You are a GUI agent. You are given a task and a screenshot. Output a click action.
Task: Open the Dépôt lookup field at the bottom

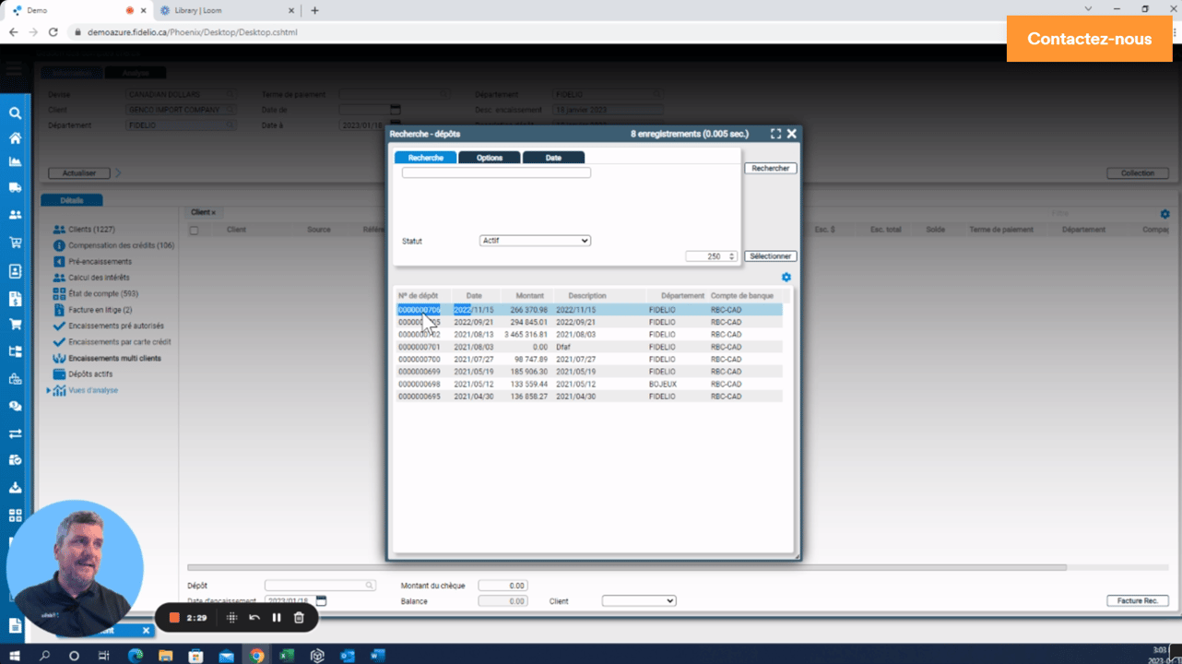pos(320,586)
